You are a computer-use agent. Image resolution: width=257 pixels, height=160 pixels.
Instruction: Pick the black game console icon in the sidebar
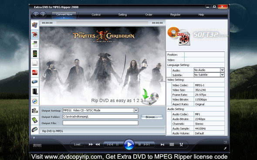click(x=35, y=91)
